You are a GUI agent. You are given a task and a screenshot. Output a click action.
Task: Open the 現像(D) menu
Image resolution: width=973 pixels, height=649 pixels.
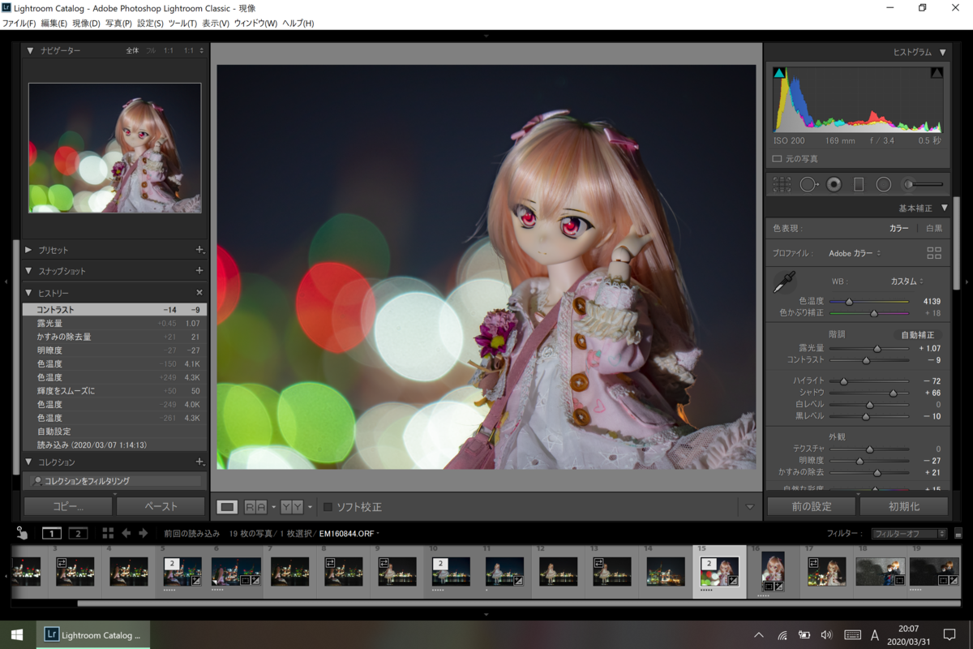click(86, 24)
